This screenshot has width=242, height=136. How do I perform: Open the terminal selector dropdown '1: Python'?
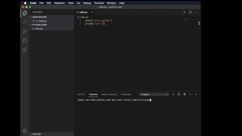(154, 94)
